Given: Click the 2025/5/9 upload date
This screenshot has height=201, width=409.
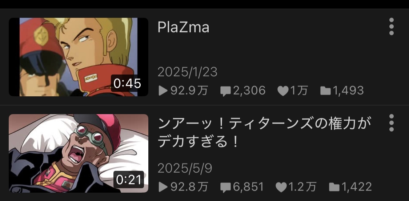Looking at the screenshot, I should click(x=185, y=168).
